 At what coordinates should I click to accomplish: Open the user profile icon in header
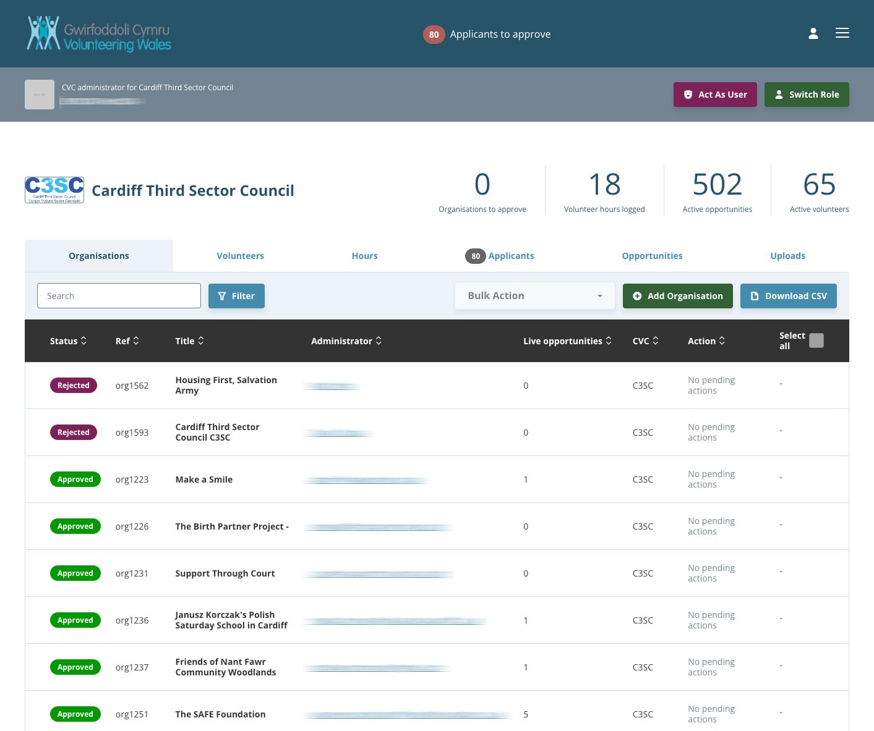click(813, 33)
